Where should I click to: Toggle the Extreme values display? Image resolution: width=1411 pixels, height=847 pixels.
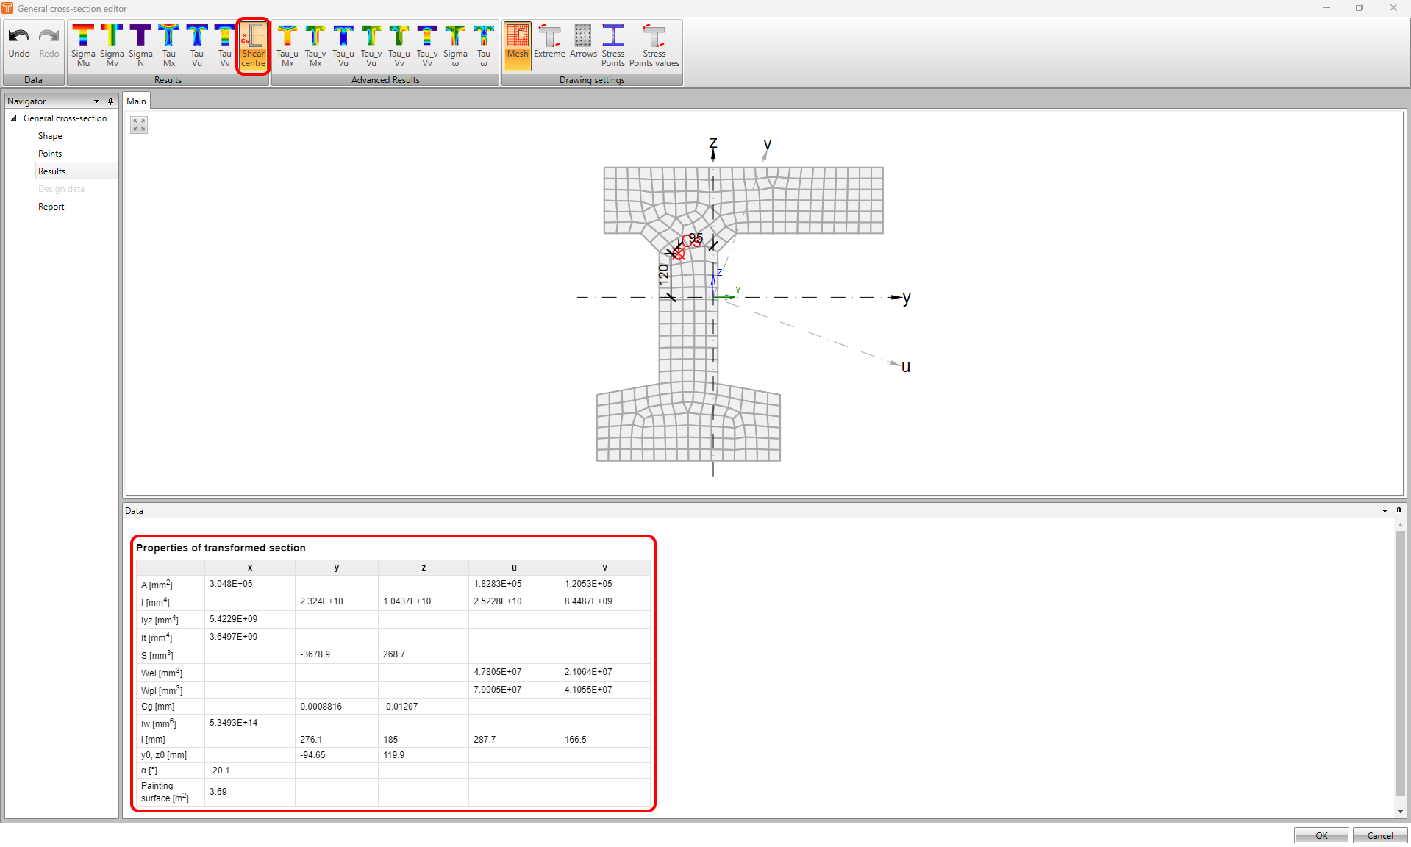click(x=549, y=44)
